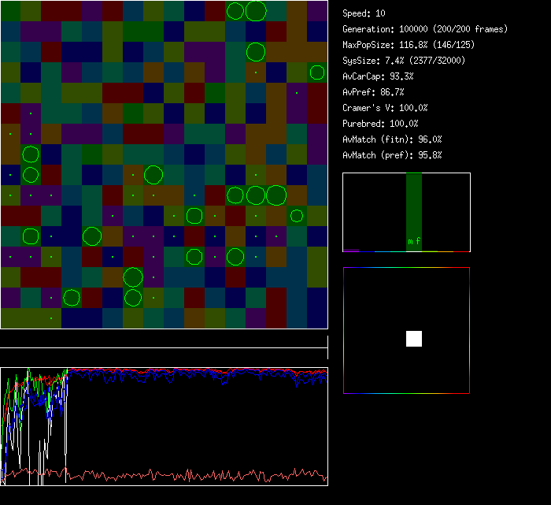Click the white square inside the rainbow-bordered box
Screen dimensions: 551x505
(x=414, y=339)
